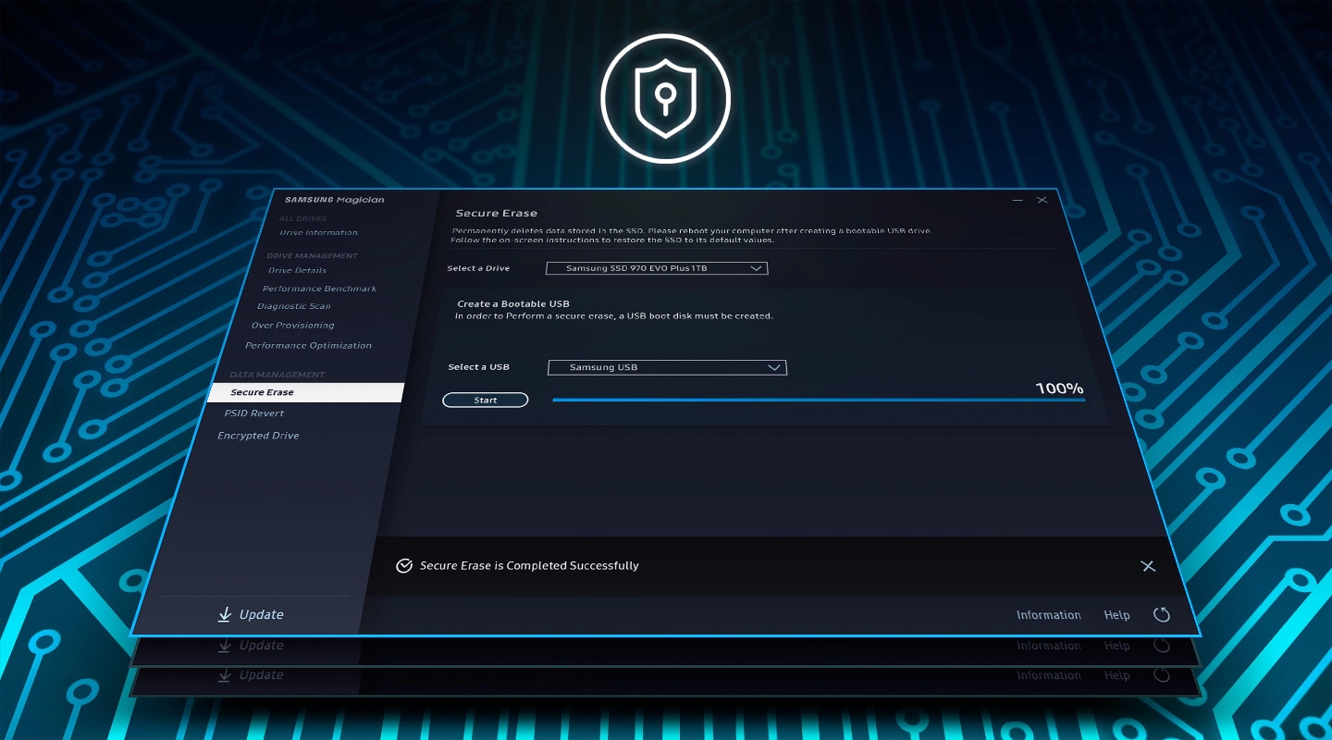Click the success checkmark icon in notification
Viewport: 1332px width, 740px height.
(x=404, y=566)
